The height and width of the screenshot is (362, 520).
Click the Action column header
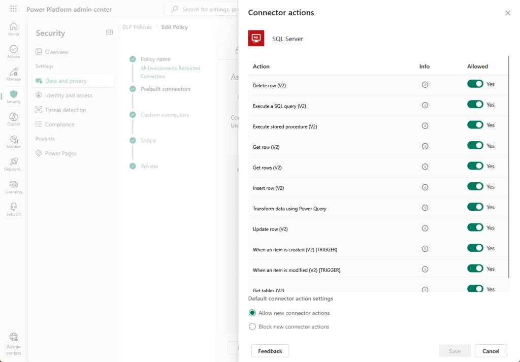point(261,67)
